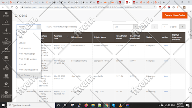192x108 pixels.
Task: Open the Catalog sidebar menu
Action: point(6,14)
